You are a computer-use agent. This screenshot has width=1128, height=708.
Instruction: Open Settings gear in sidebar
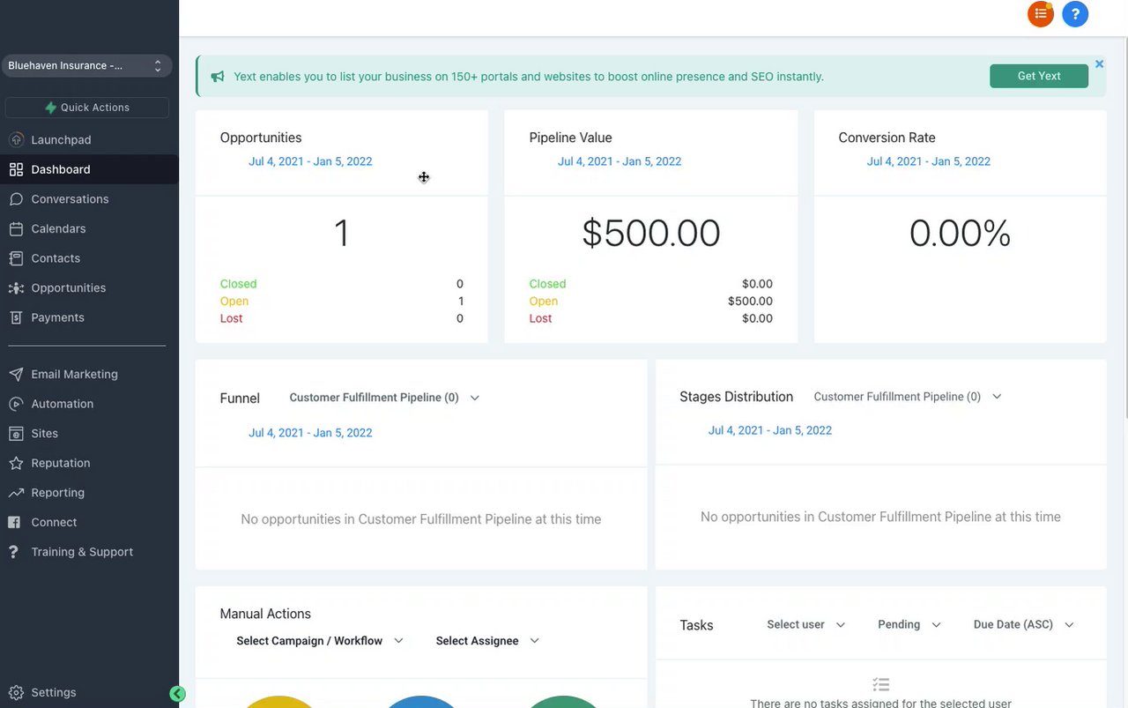point(16,692)
